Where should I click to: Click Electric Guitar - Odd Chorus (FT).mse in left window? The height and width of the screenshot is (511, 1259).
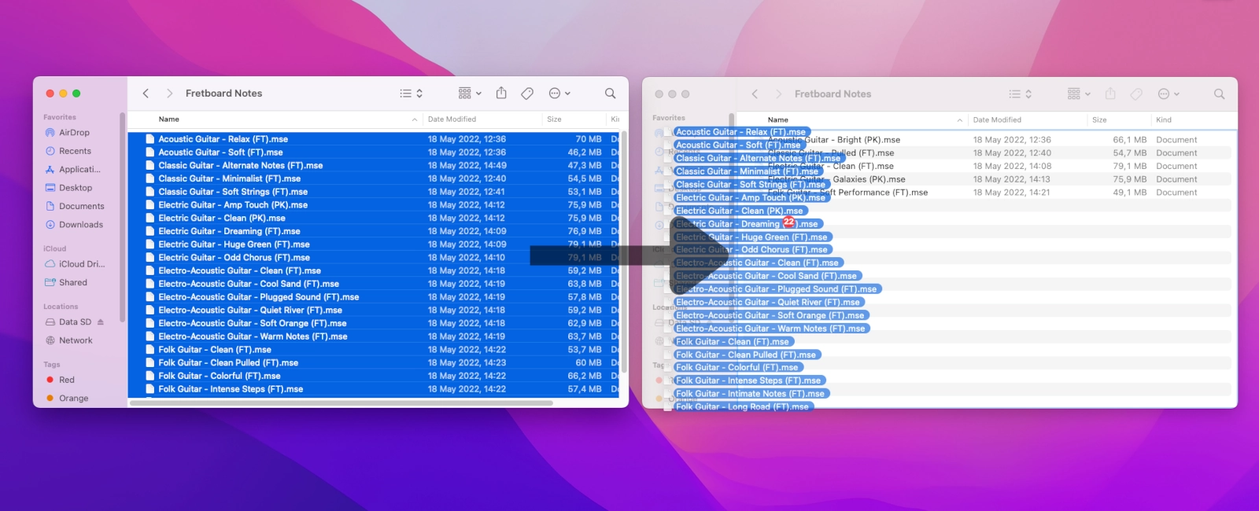(234, 258)
